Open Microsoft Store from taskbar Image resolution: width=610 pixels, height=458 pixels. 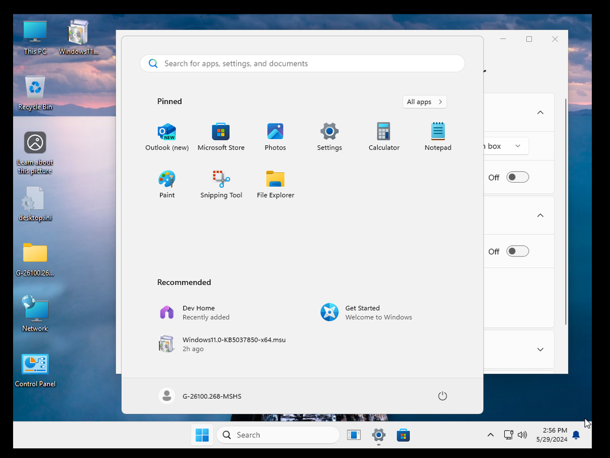403,435
